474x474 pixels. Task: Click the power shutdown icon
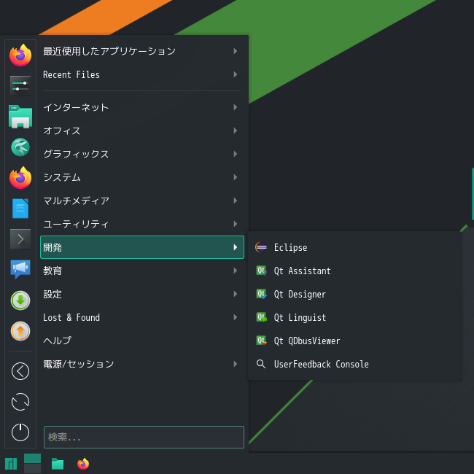(20, 432)
